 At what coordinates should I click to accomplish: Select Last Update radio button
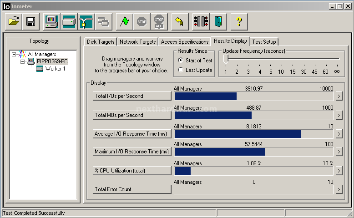(x=180, y=70)
